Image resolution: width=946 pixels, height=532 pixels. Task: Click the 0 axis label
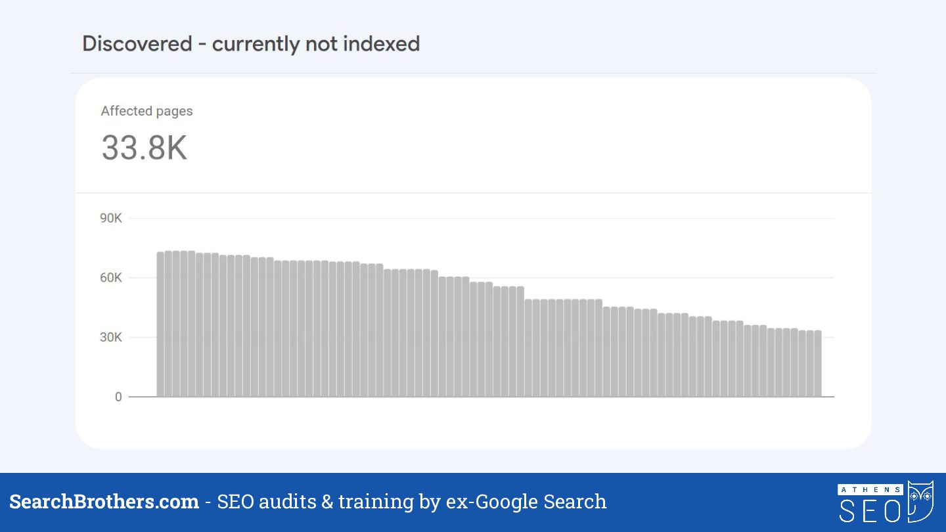118,397
